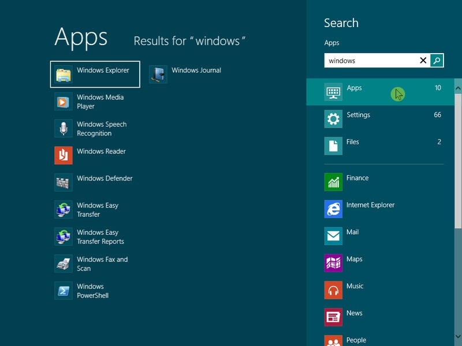Open Windows Easy Transfer Reports icon
Viewport: 462px width, 346px height.
[64, 236]
